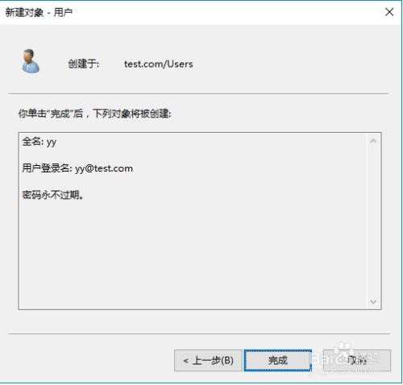Click the scroll up arrow in summary box
403x385 pixels.
(x=373, y=141)
